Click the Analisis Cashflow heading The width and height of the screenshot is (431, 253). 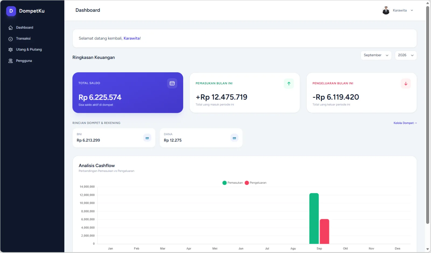[x=97, y=166]
